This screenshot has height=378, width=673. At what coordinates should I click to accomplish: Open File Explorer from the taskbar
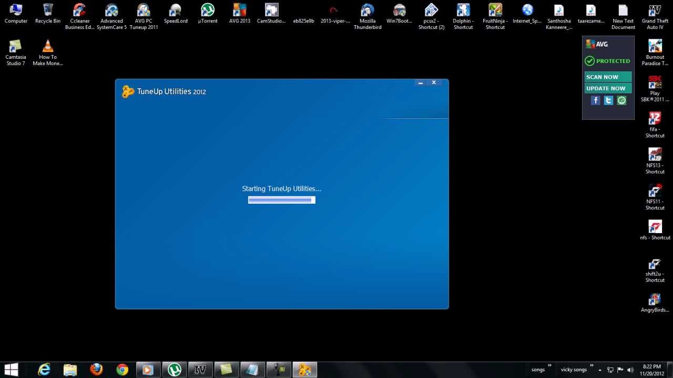tap(70, 370)
